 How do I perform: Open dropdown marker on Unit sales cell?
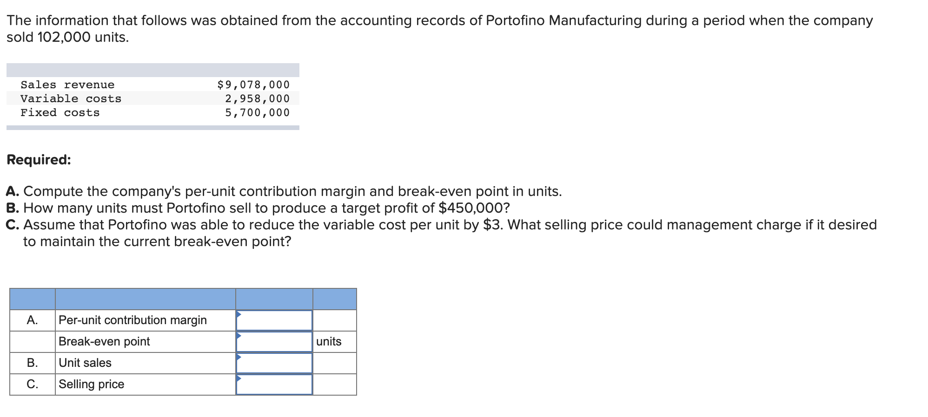coord(239,357)
